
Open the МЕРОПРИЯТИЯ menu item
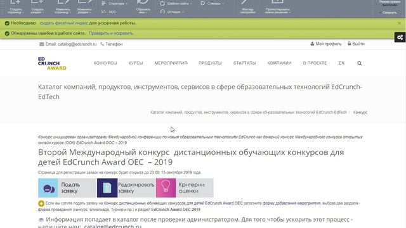(171, 63)
